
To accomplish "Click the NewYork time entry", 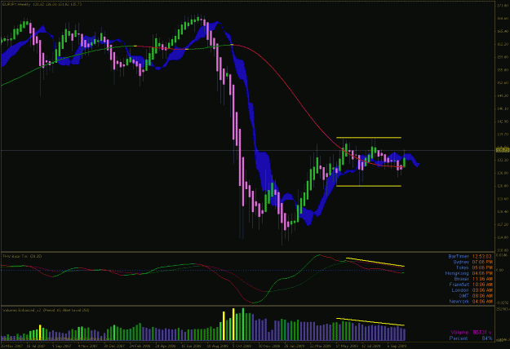I will coord(471,301).
